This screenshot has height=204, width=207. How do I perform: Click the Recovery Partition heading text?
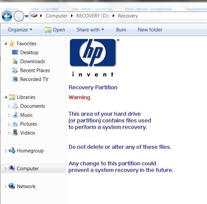coord(93,87)
